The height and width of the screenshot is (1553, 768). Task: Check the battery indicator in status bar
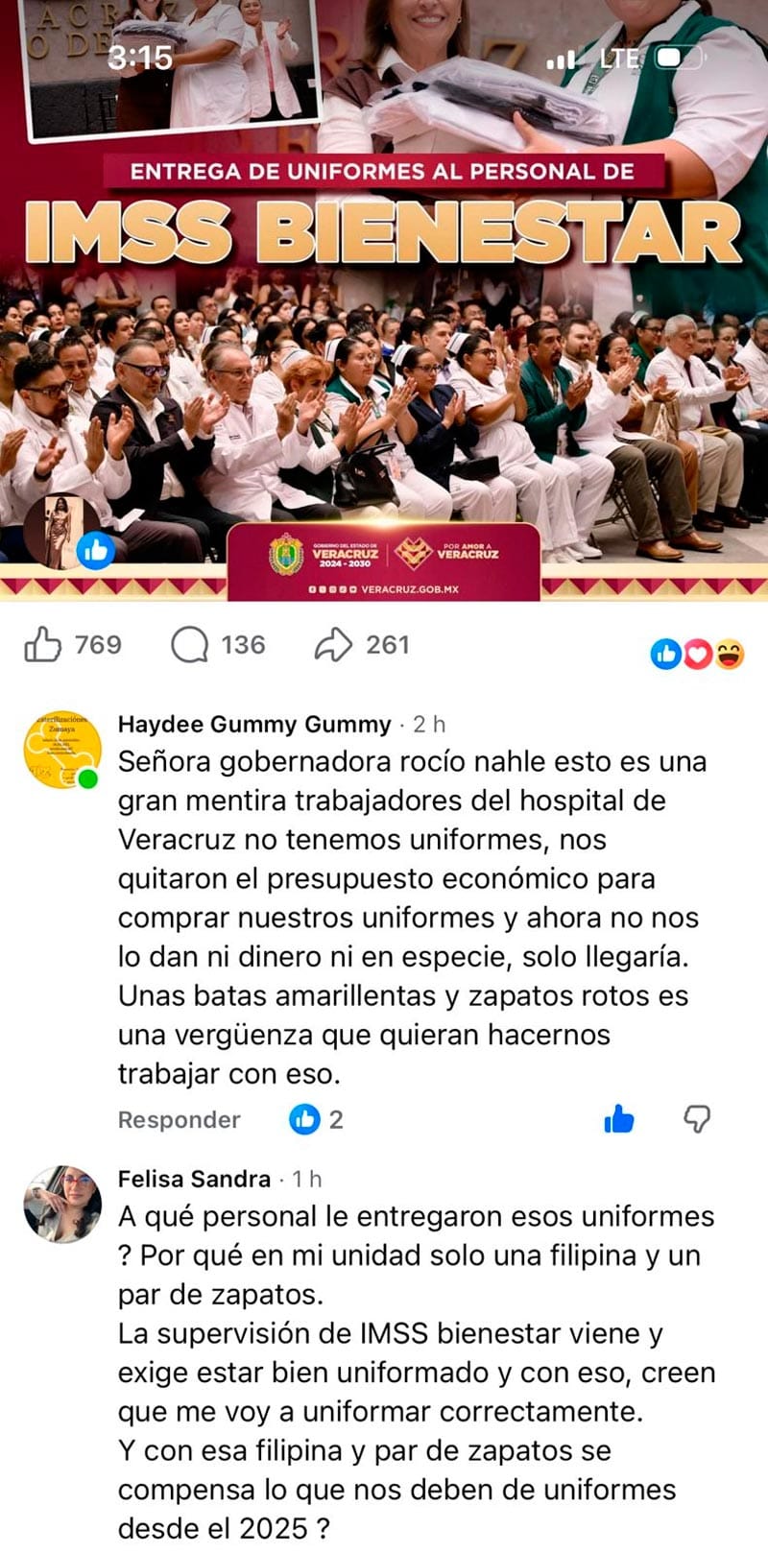point(680,59)
